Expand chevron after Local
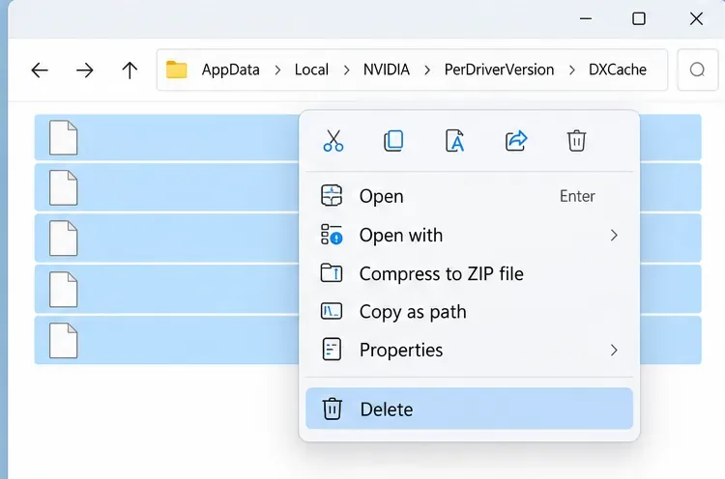725x479 pixels. pyautogui.click(x=346, y=70)
